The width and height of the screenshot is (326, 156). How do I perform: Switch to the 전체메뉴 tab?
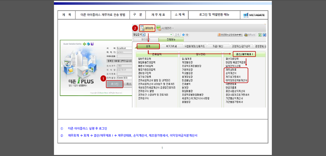coord(171,39)
